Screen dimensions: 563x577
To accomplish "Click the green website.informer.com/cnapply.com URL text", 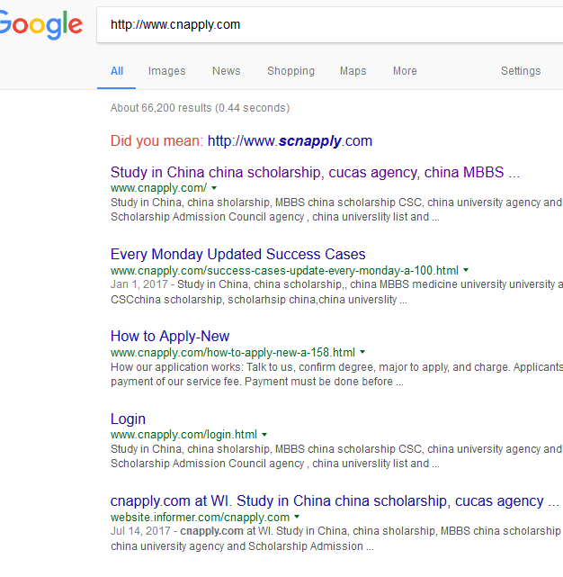I will pyautogui.click(x=200, y=517).
